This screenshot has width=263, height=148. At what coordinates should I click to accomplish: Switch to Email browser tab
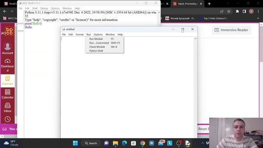click(x=10, y=4)
